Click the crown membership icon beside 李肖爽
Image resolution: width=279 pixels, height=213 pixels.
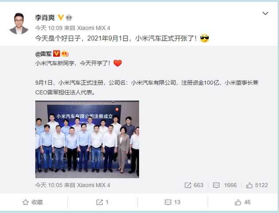click(69, 17)
